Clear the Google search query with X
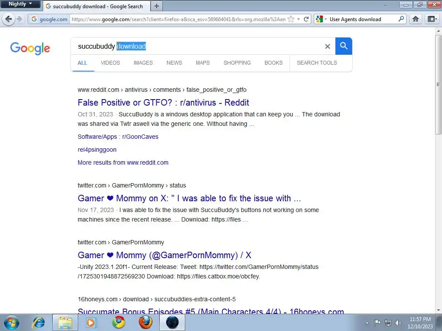The height and width of the screenshot is (331, 442). pos(327,47)
